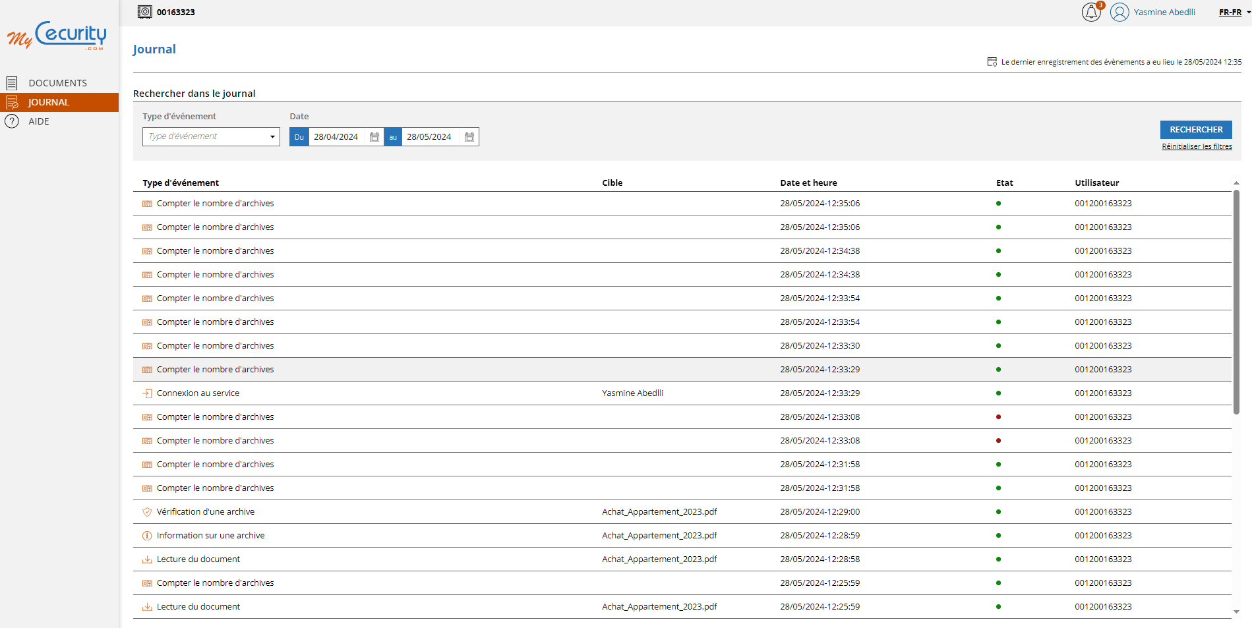
Task: Click the Vérification d'une archive shield icon
Action: [147, 512]
